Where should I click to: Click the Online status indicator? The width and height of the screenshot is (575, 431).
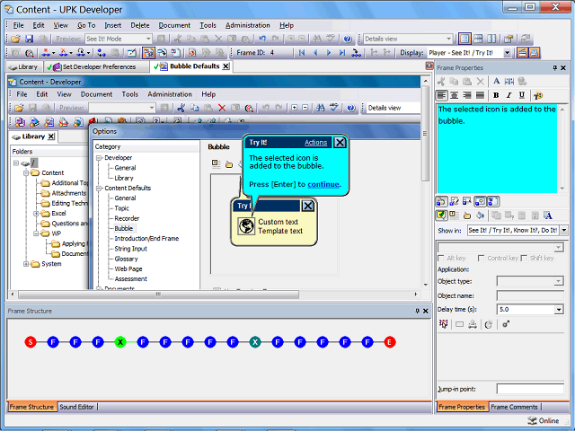pos(544,420)
